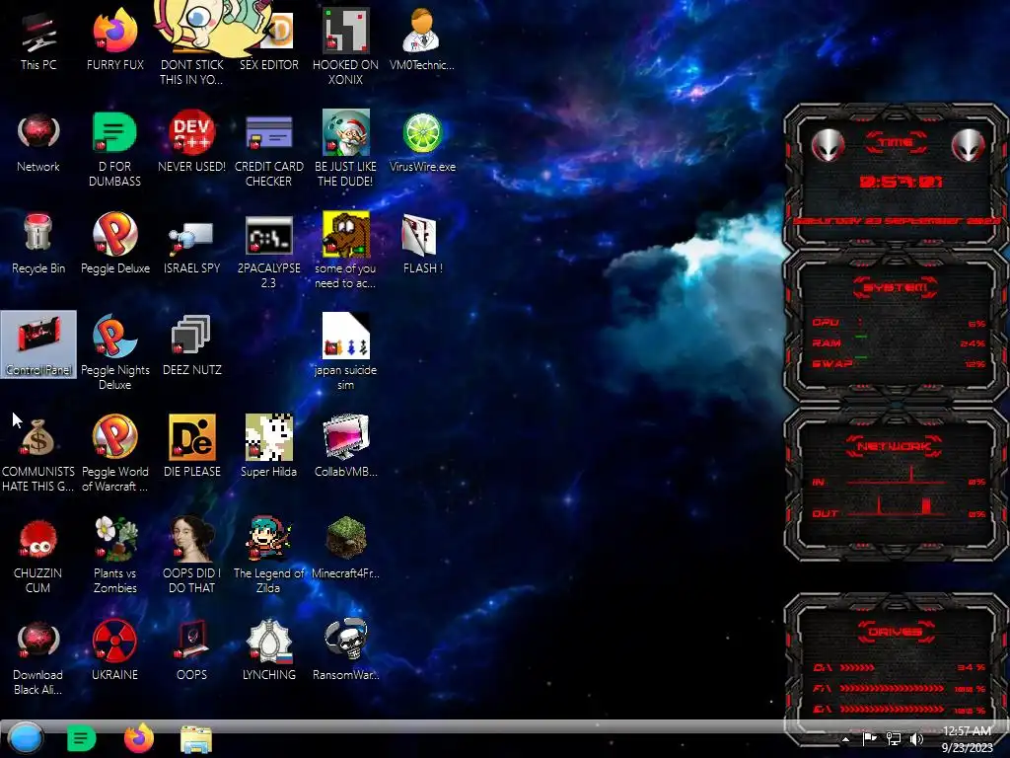The image size is (1010, 758).
Task: Open the Minecraft4Fr grass block icon
Action: click(346, 548)
